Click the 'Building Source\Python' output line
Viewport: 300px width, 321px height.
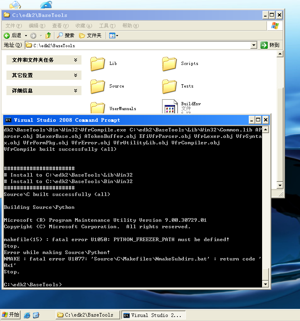[39, 207]
